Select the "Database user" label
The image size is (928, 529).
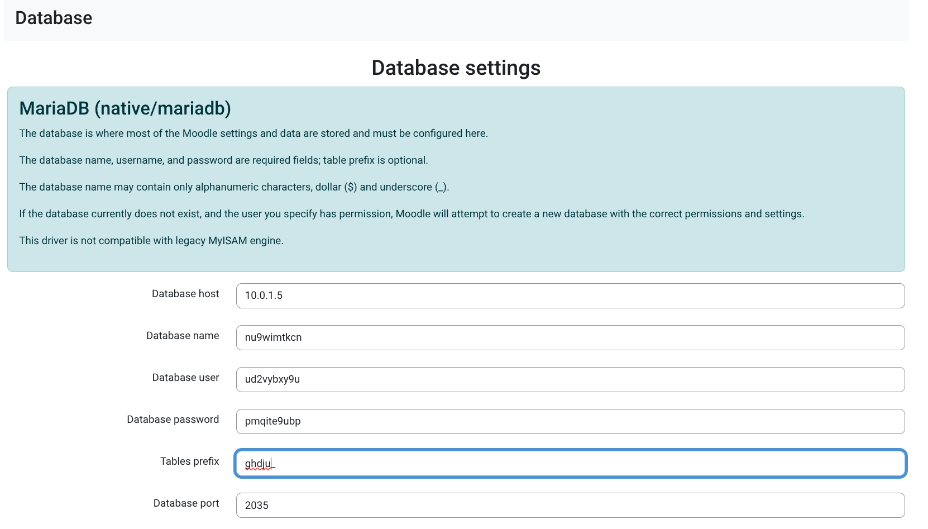pyautogui.click(x=185, y=378)
